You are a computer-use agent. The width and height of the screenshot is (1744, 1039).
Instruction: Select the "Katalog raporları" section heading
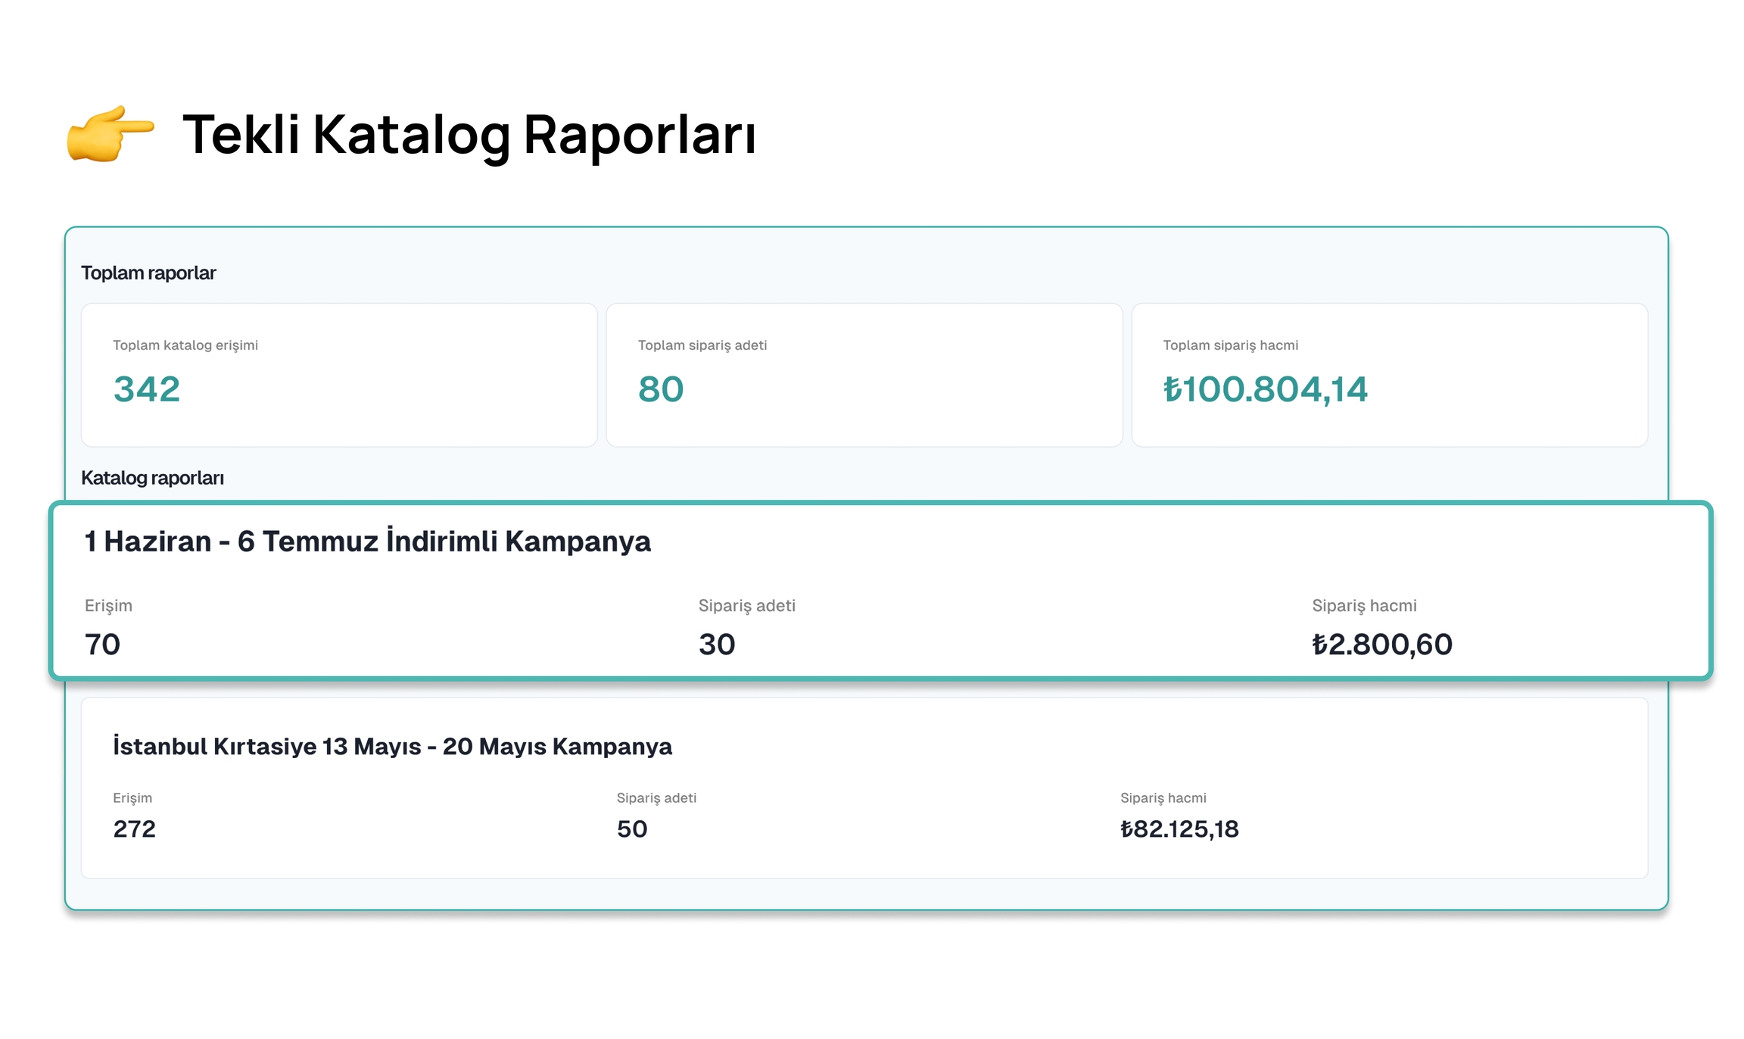click(x=152, y=478)
